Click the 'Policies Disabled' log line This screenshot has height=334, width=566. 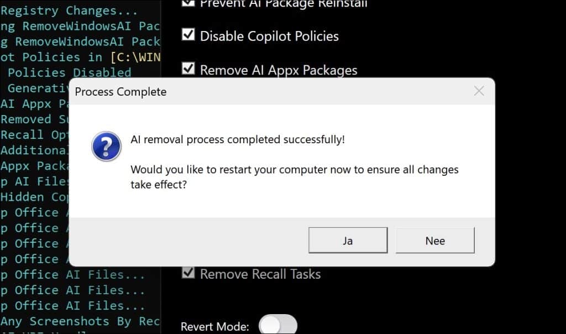pos(69,72)
